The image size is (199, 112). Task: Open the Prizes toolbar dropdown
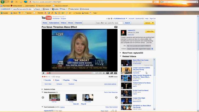[x=67, y=9]
